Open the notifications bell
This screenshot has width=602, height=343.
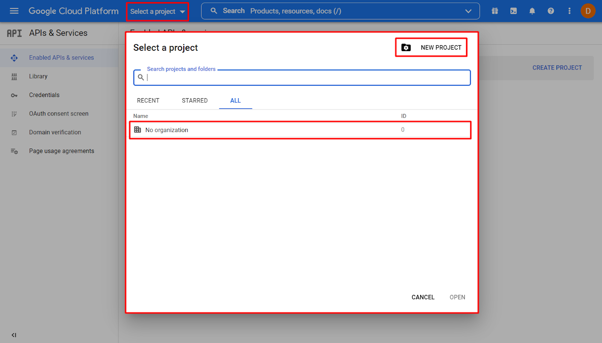coord(532,11)
